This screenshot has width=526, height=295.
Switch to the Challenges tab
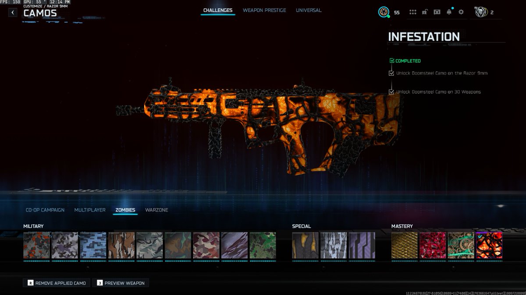(x=218, y=11)
